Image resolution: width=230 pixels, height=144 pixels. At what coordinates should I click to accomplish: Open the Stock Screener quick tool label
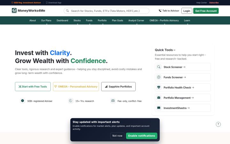coord(173,67)
